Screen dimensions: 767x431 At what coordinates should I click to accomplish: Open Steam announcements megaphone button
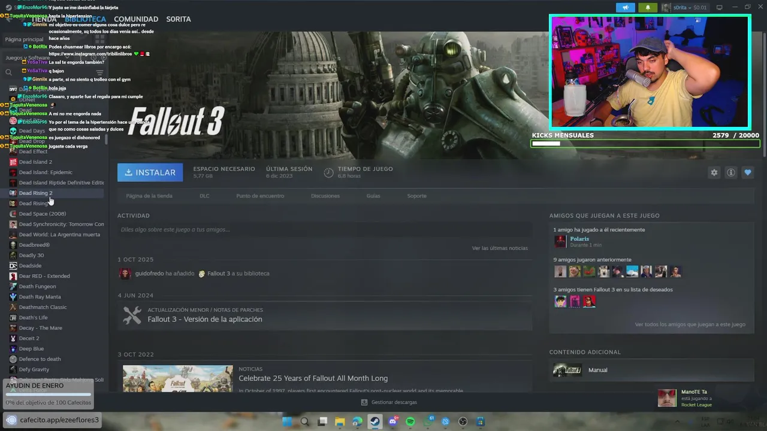(625, 8)
